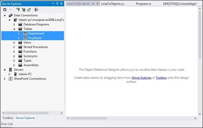Select the Department table row
This screenshot has height=128, width=203.
[x=32, y=33]
